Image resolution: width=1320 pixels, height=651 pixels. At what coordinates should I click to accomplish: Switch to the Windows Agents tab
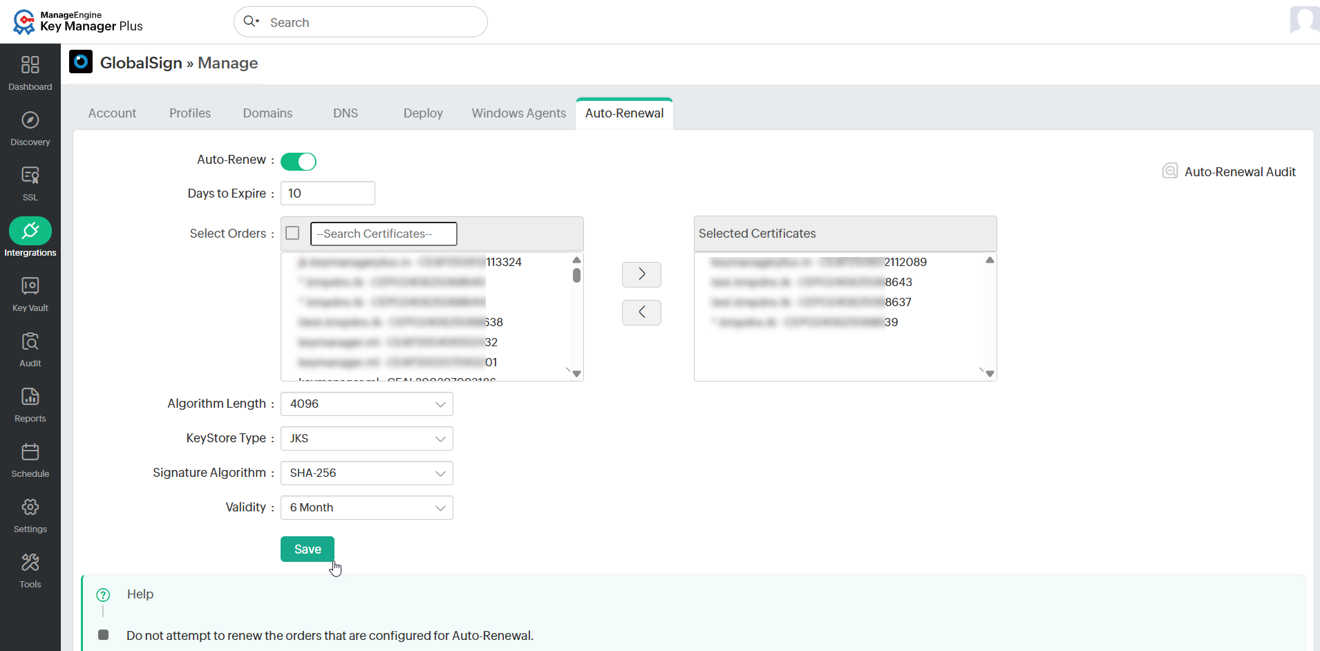[x=519, y=113]
